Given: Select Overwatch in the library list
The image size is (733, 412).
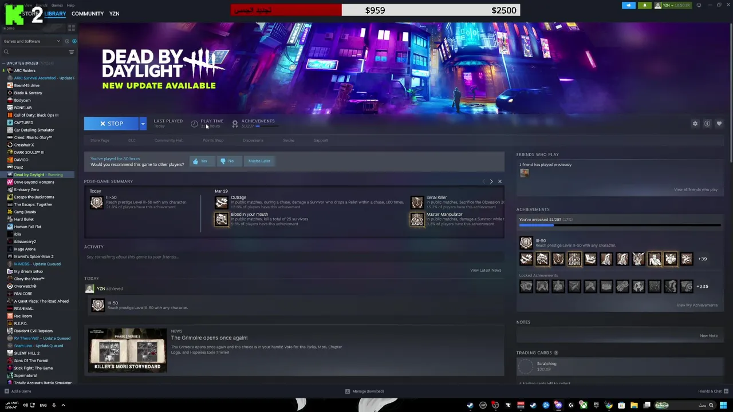Looking at the screenshot, I should tap(25, 286).
